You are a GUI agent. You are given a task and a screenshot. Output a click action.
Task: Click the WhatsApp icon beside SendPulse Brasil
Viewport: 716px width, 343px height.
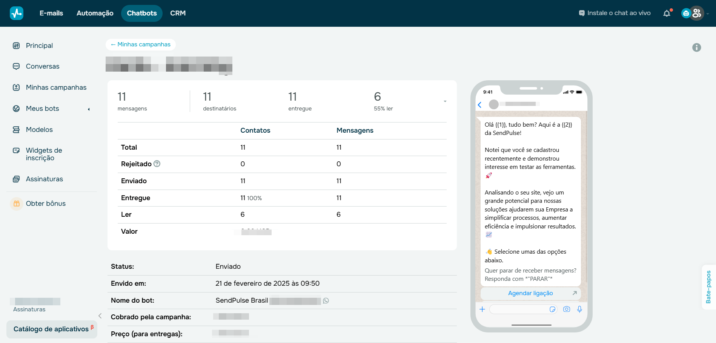point(326,301)
